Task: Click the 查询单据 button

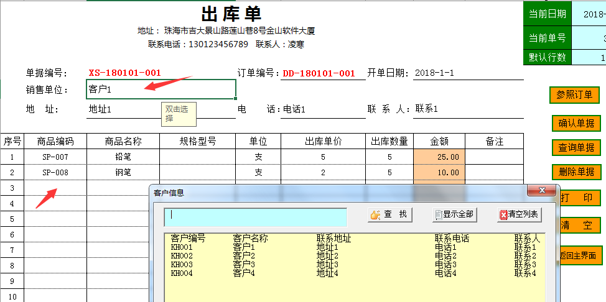Action: [577, 147]
